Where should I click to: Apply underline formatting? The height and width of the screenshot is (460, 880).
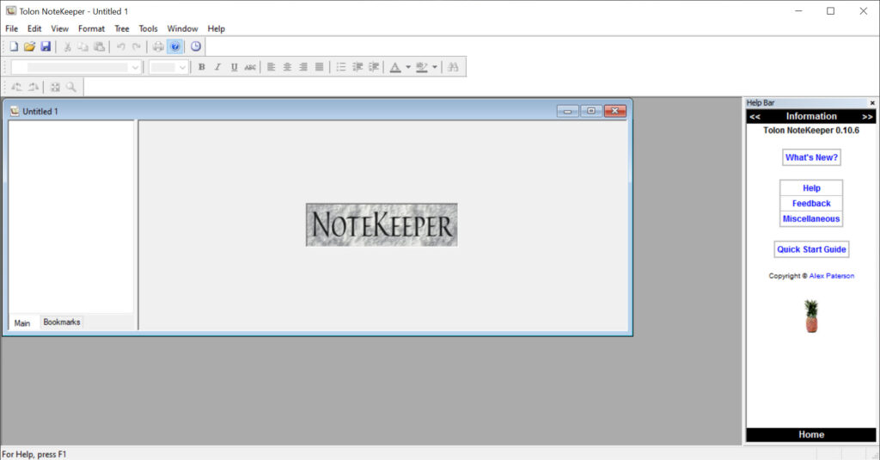click(x=234, y=67)
